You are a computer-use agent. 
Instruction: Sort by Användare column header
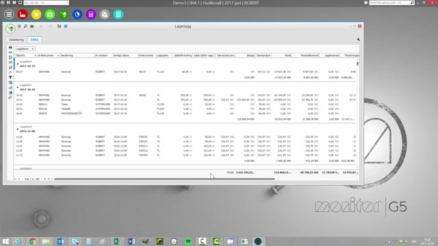point(103,55)
